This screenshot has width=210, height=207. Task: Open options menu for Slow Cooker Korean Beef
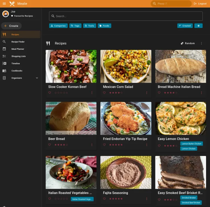[x=92, y=93]
